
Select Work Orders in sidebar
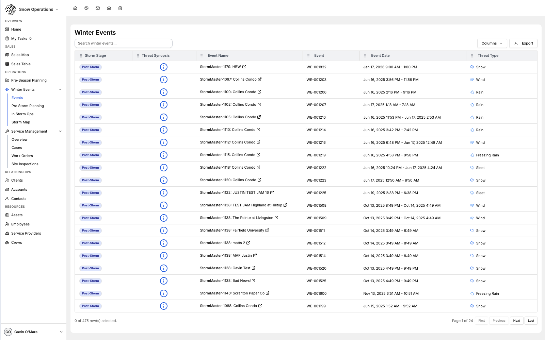[x=22, y=156]
